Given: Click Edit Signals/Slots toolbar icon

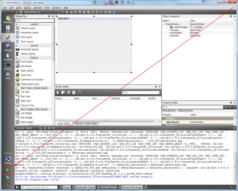Looking at the screenshot, I should (x=71, y=12).
